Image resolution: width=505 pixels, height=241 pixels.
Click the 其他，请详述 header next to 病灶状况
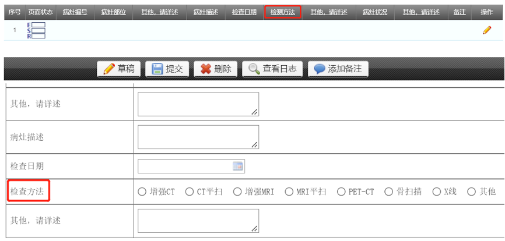coord(421,12)
